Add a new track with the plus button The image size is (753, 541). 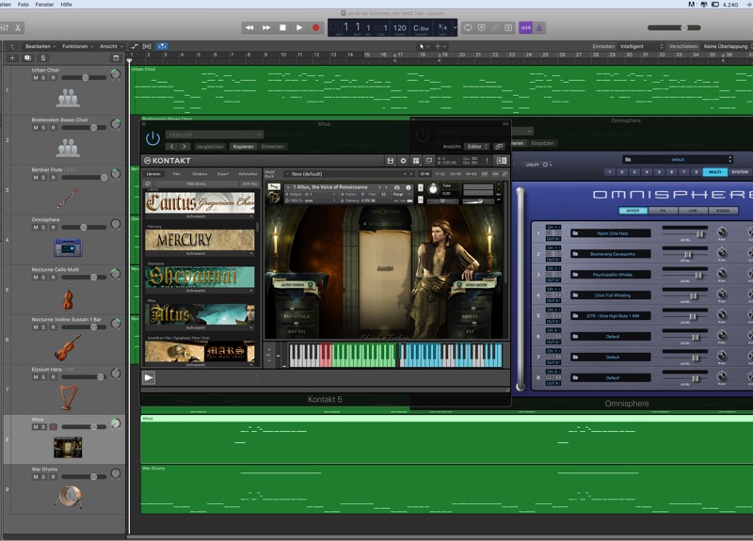(x=12, y=58)
